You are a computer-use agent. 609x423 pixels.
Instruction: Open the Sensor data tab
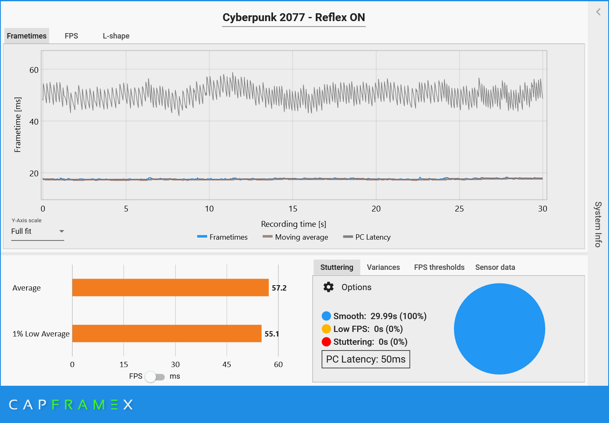click(495, 267)
